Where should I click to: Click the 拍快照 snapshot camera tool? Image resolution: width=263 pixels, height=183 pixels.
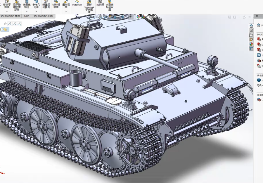(x=100, y=4)
